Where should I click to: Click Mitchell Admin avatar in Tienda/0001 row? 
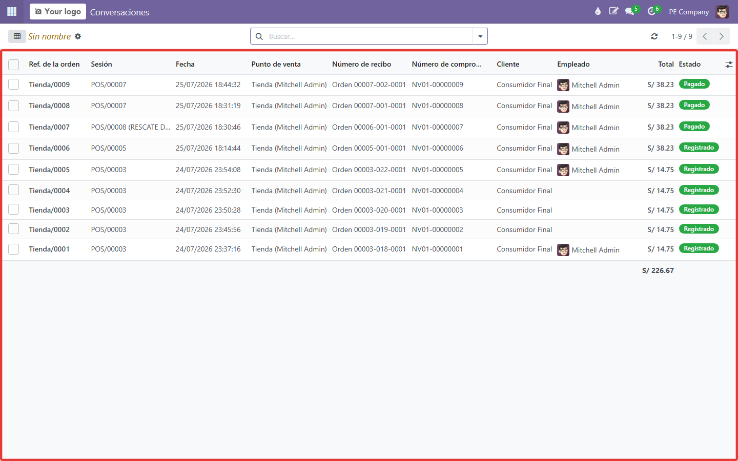563,250
